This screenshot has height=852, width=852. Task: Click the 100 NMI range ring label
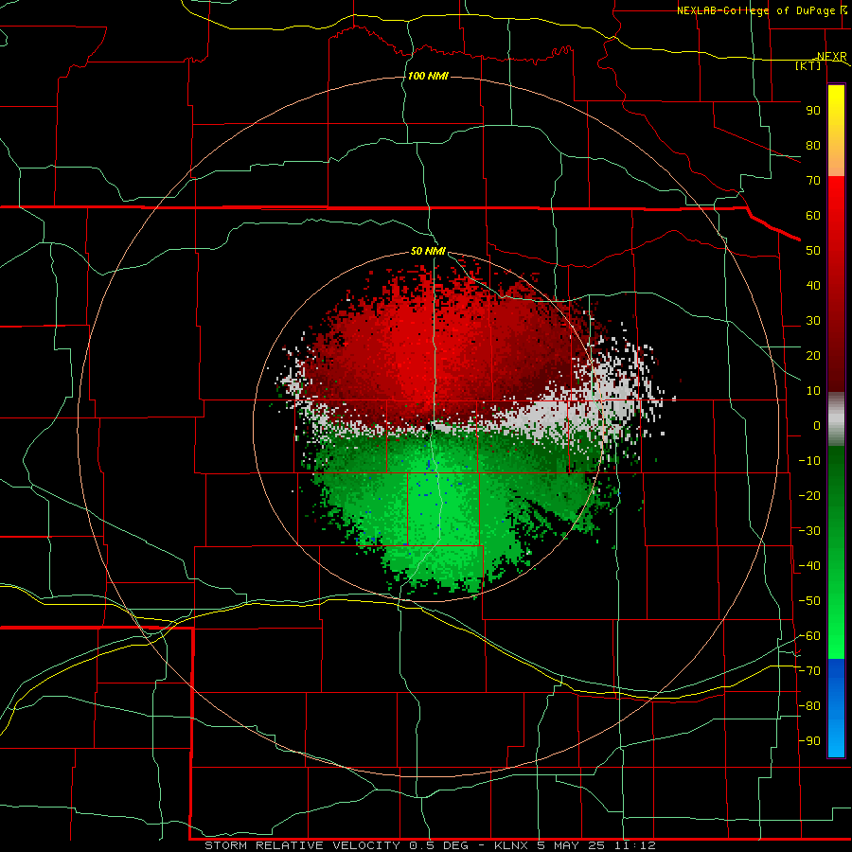click(428, 76)
